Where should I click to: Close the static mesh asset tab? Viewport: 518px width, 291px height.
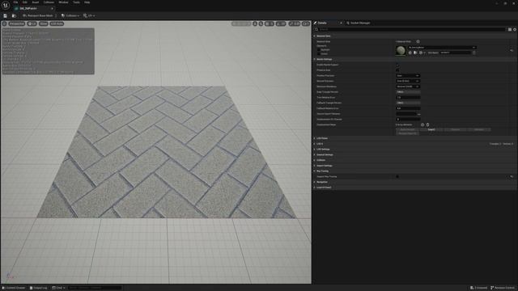[x=52, y=8]
